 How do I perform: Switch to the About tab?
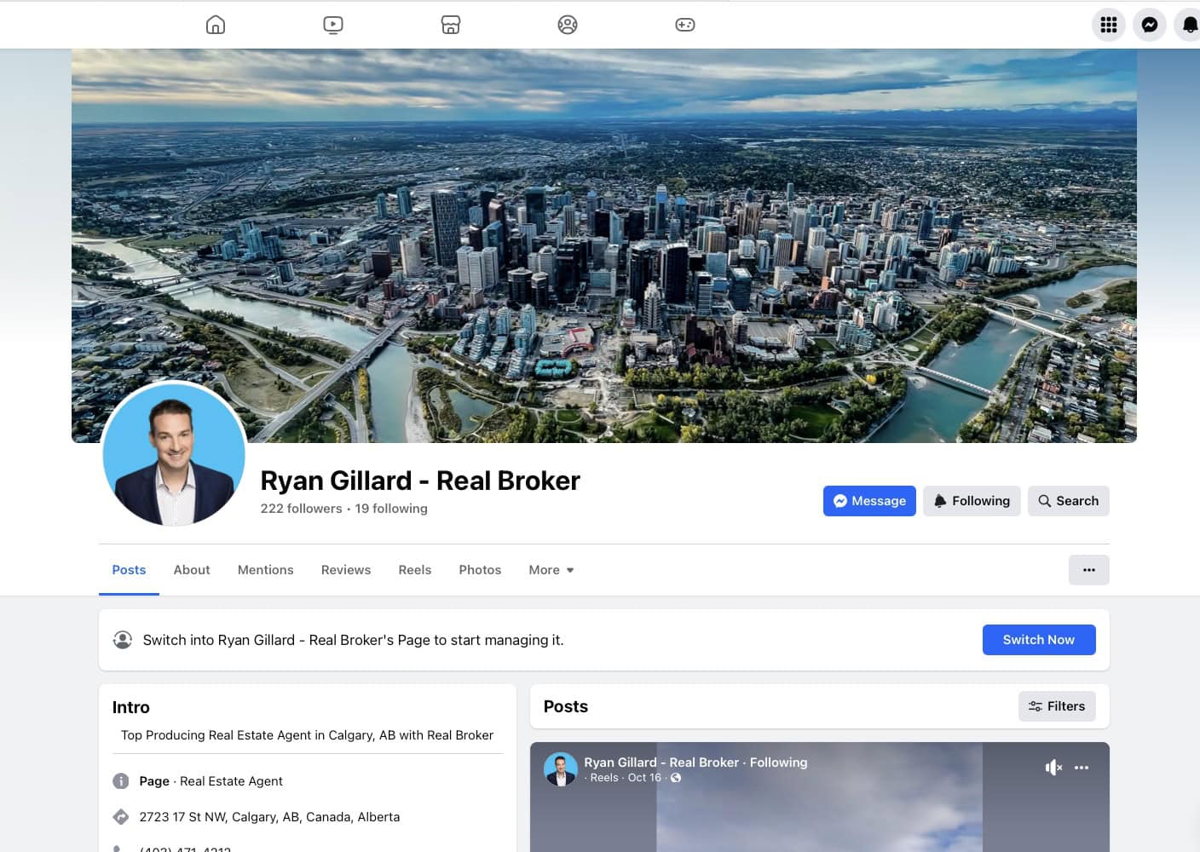point(192,570)
